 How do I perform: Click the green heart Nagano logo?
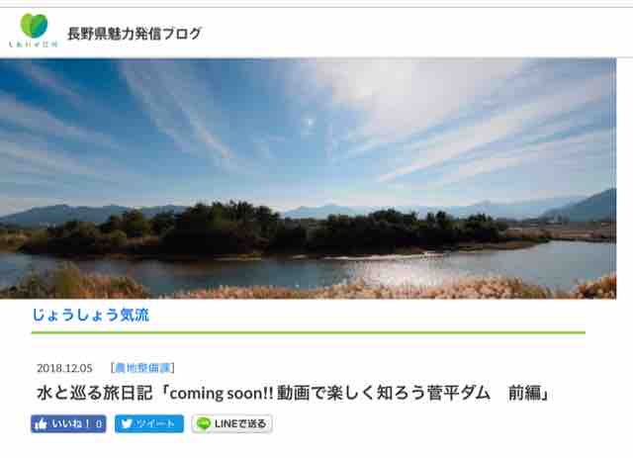pos(34,26)
